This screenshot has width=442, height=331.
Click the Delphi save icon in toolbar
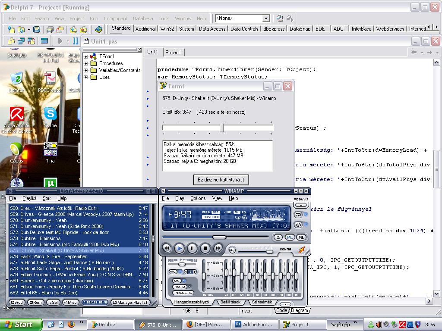tap(37, 29)
